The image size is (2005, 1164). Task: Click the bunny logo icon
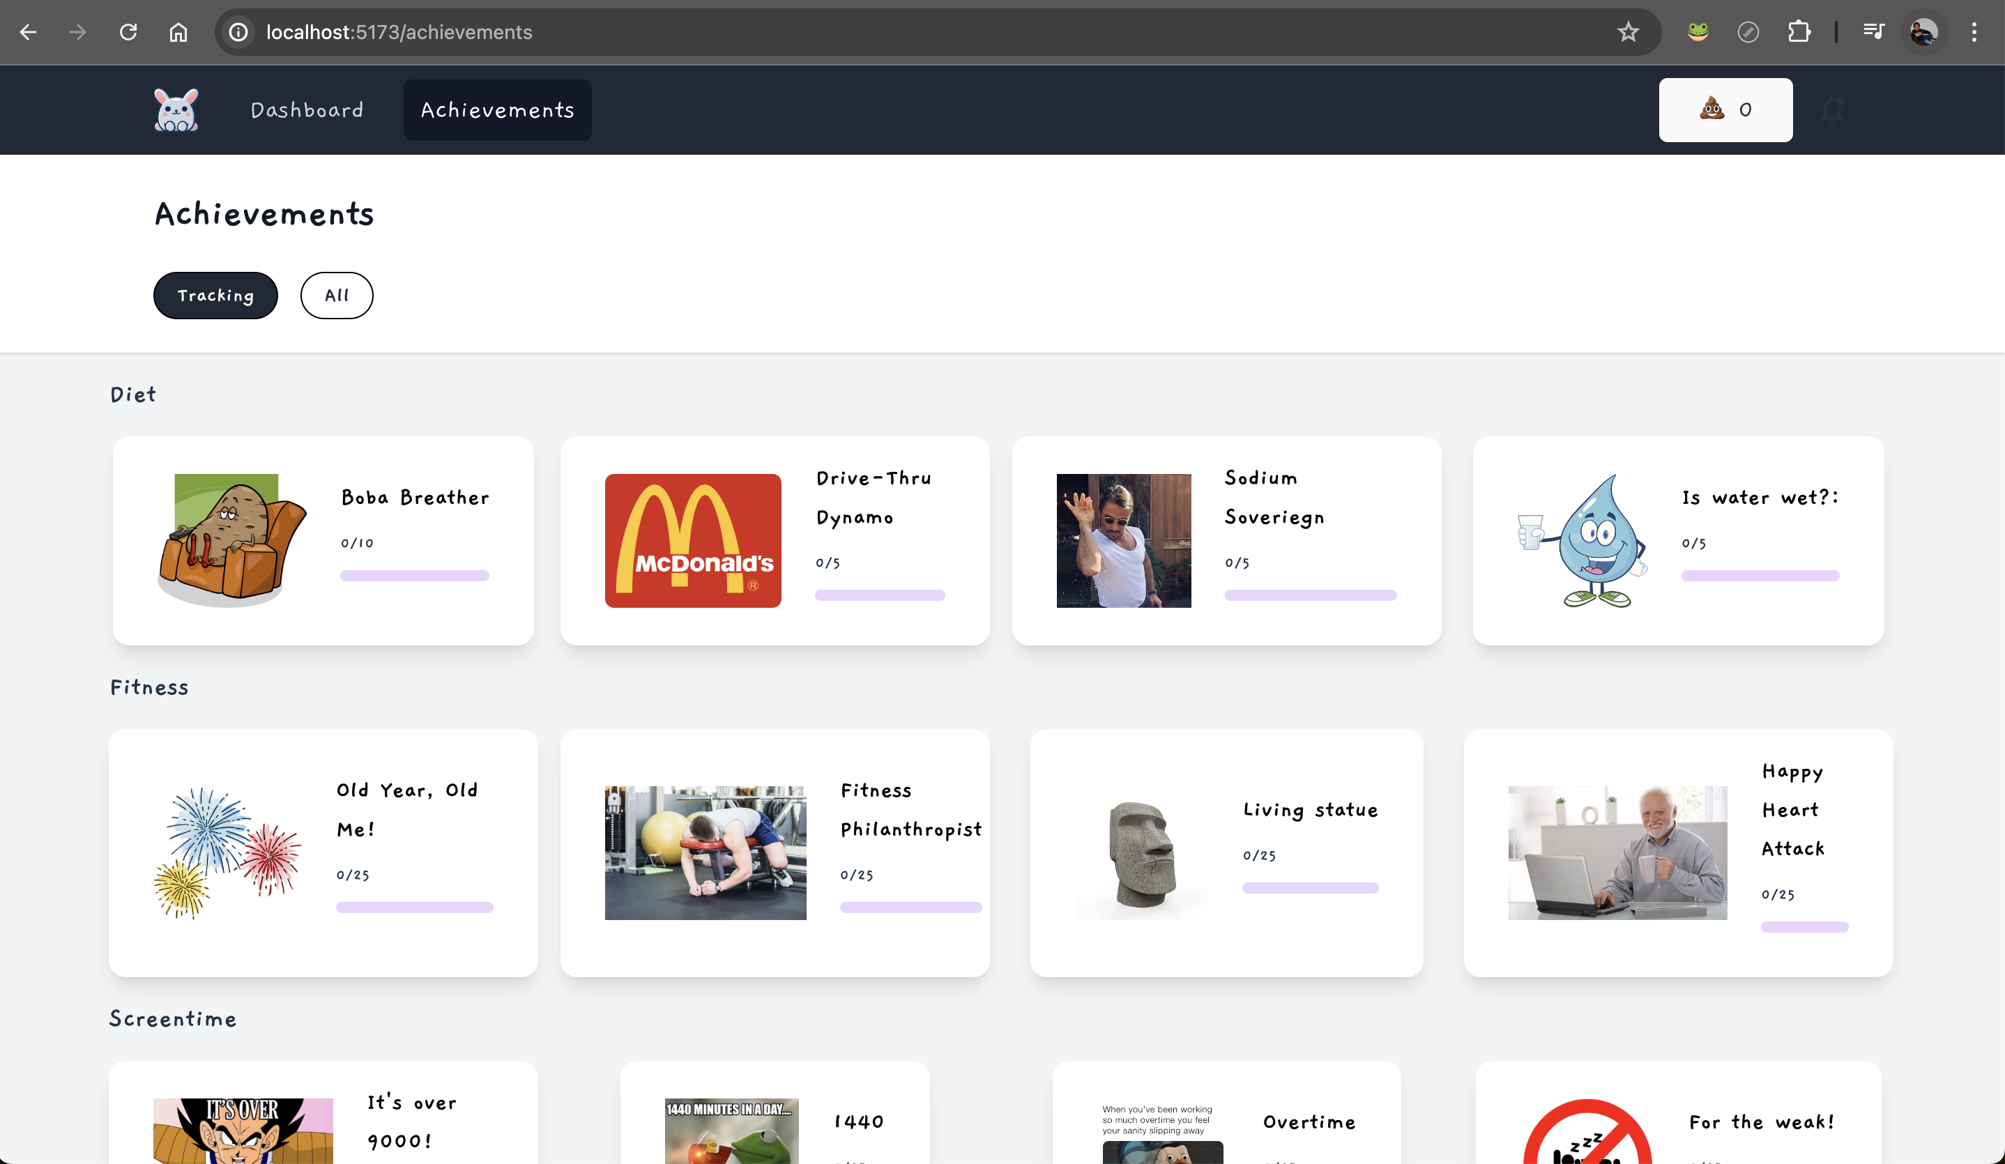[x=176, y=110]
